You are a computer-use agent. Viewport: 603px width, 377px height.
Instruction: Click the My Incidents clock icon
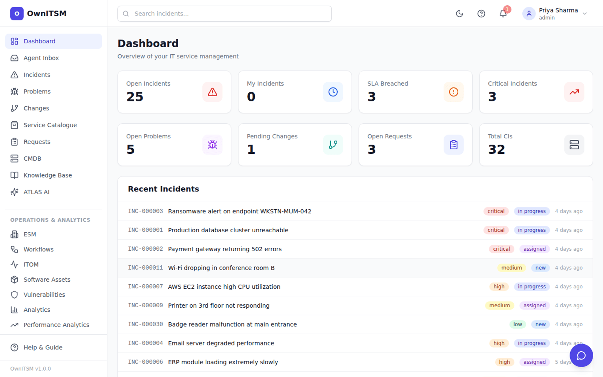point(333,92)
